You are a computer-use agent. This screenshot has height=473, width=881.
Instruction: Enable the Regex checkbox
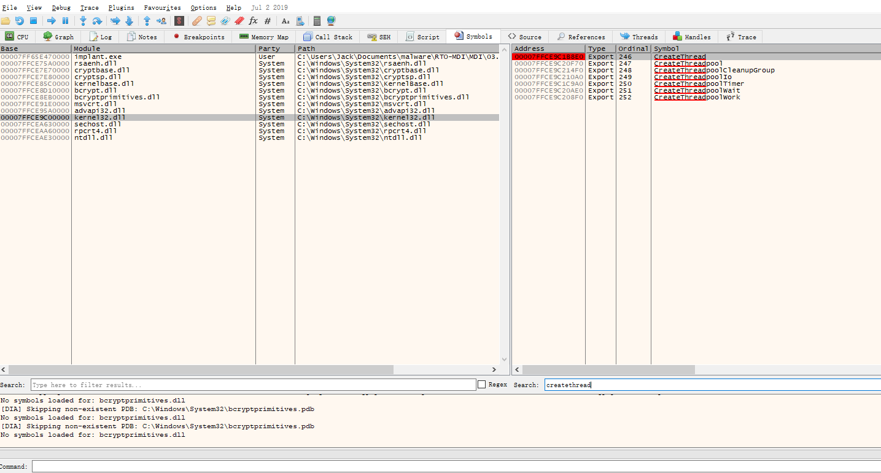pos(482,385)
